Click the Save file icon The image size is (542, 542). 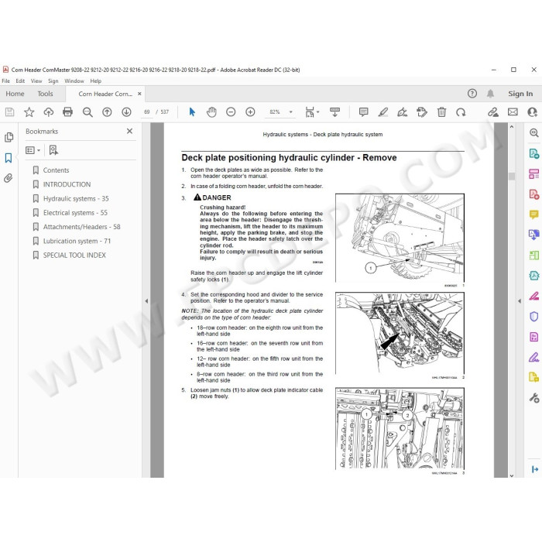(x=9, y=112)
